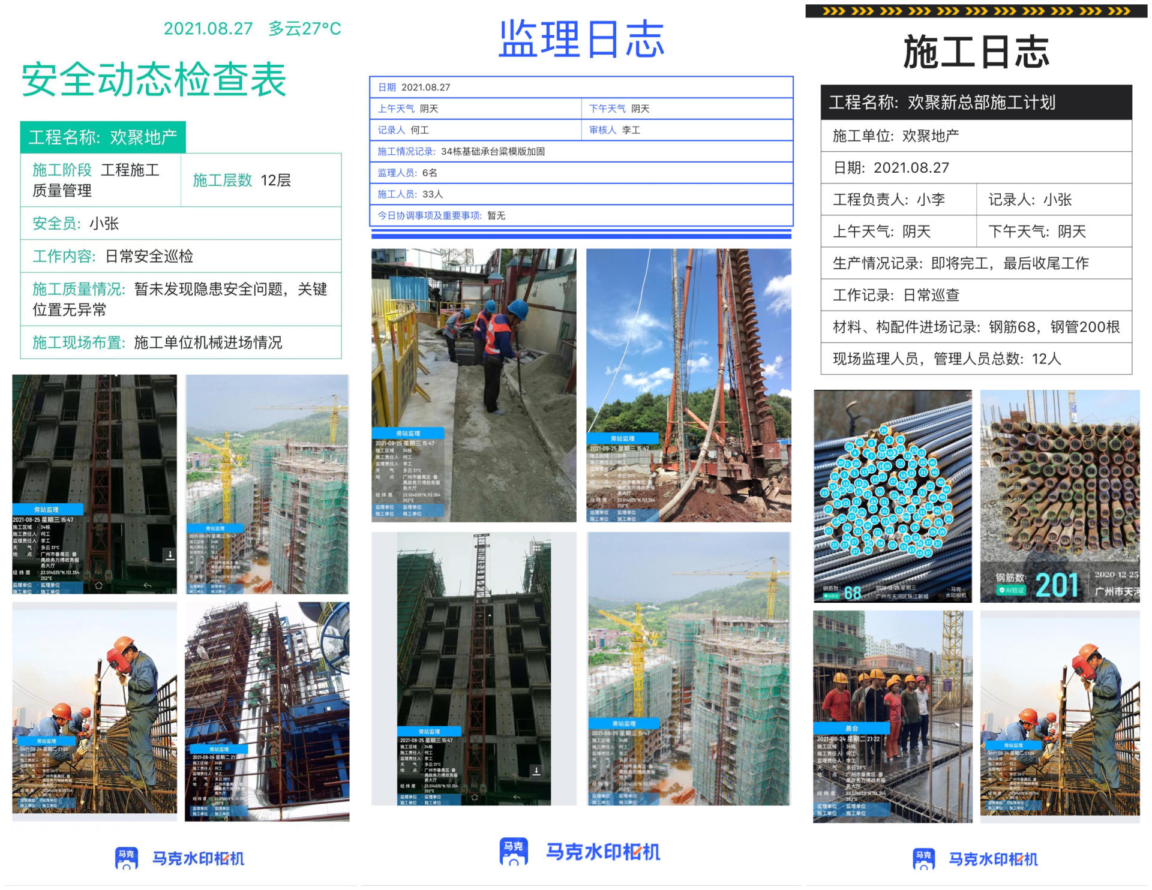Click the camera logo under the 监理日志 page
Viewport: 1152px width, 890px height.
click(x=513, y=852)
